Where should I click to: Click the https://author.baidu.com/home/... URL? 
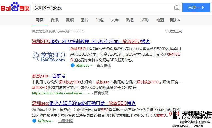[x=59, y=93]
